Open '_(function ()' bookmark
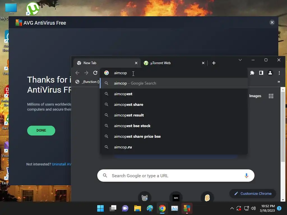 87,82
